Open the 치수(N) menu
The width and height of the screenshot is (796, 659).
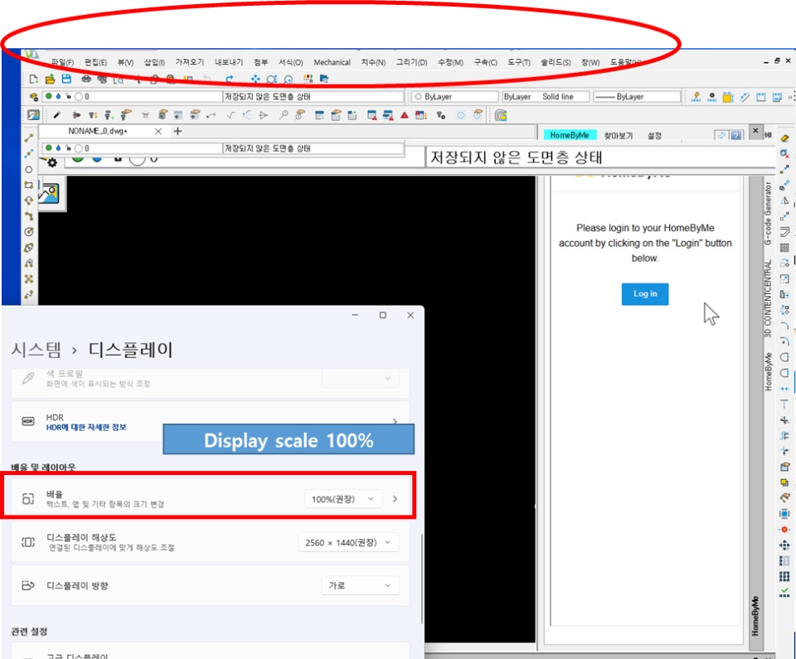point(373,62)
